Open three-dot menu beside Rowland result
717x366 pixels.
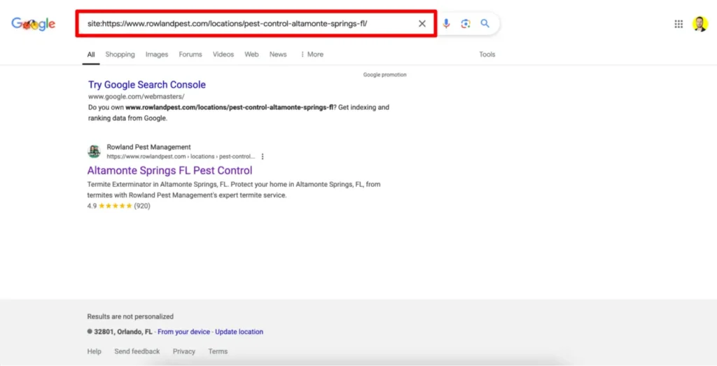point(263,157)
